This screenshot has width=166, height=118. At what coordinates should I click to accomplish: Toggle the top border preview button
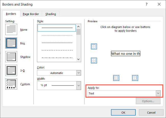(94, 47)
